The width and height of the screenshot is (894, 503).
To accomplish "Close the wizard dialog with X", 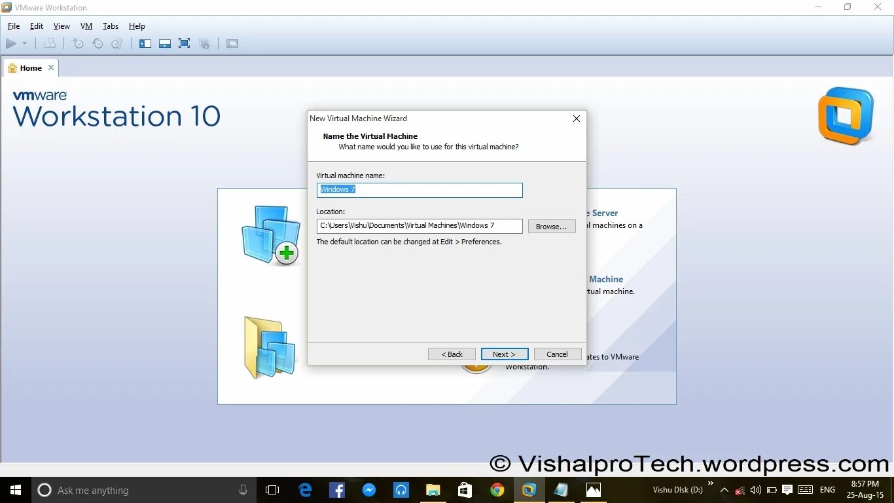I will pyautogui.click(x=577, y=119).
